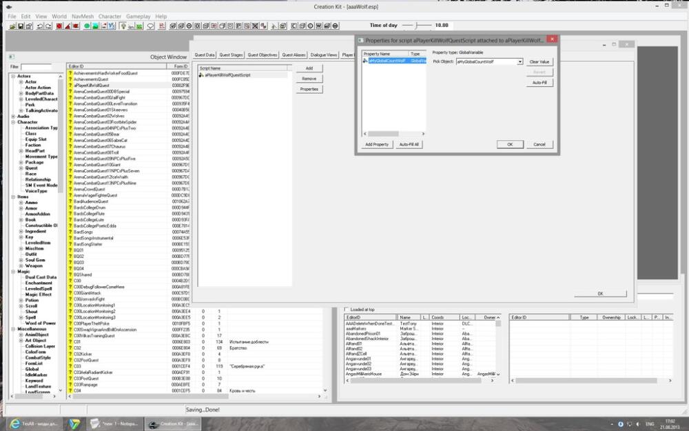Click the yellow icon next to BardSongs
The width and height of the screenshot is (689, 431).
(70, 232)
